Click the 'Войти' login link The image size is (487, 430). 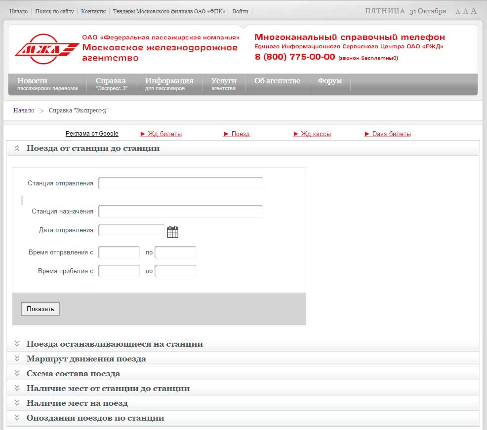tap(241, 11)
